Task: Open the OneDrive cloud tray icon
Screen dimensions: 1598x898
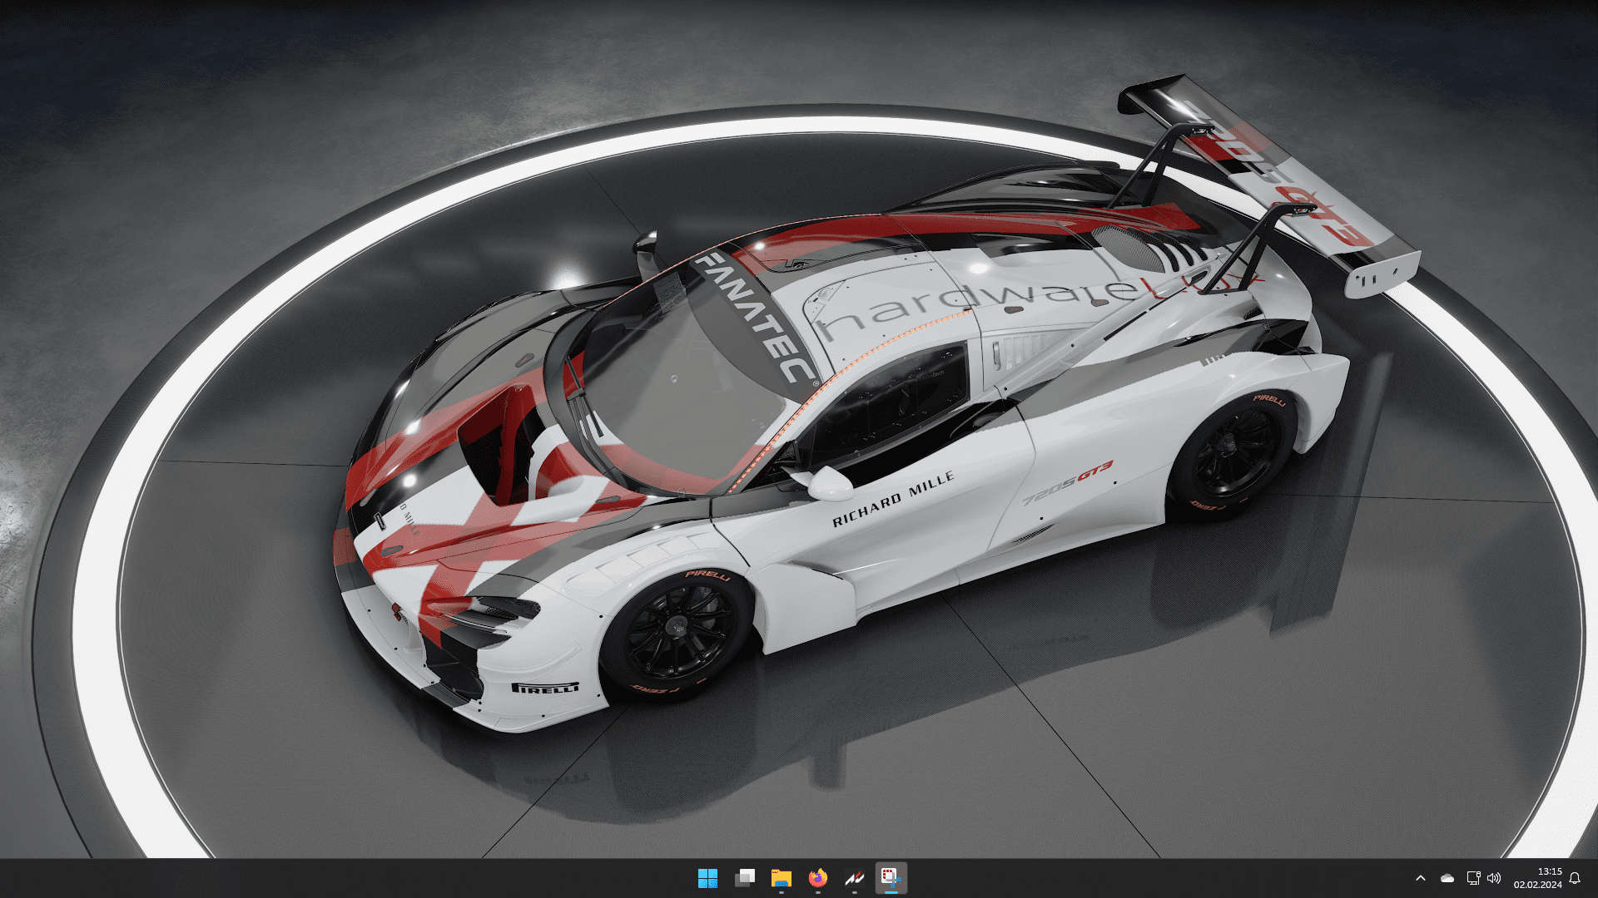Action: (x=1447, y=878)
